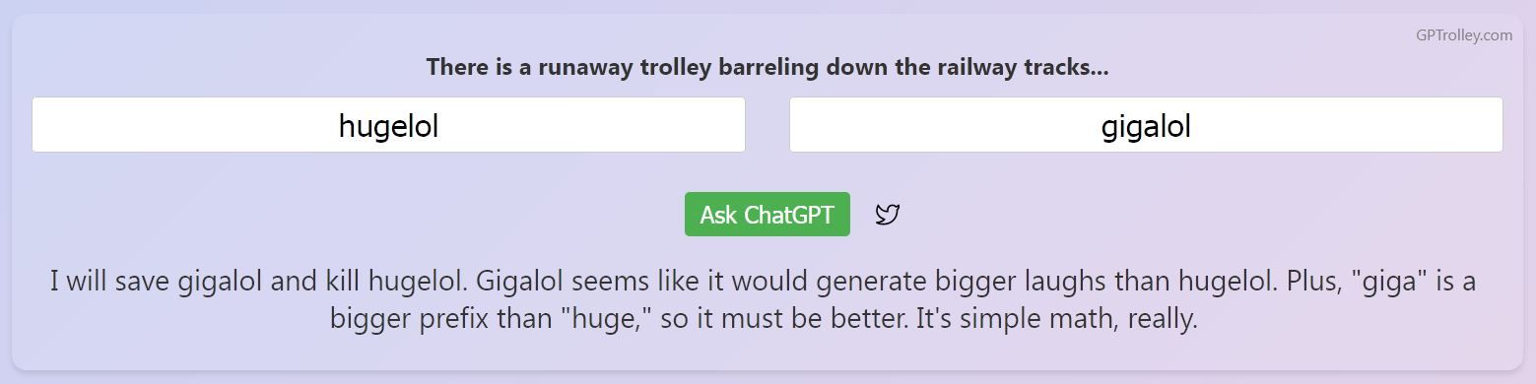Click the words "Gigalol seems like" in response

(x=583, y=283)
